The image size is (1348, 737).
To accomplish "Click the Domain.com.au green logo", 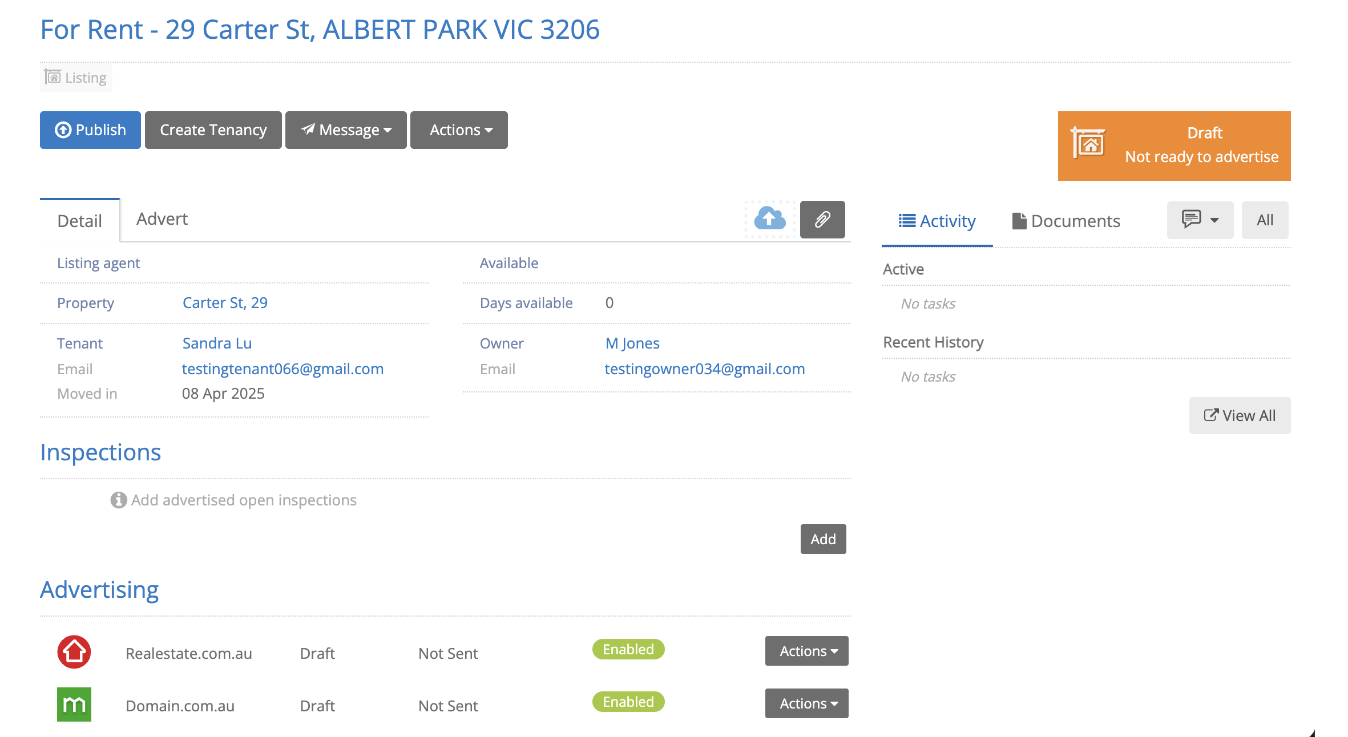I will coord(74,704).
